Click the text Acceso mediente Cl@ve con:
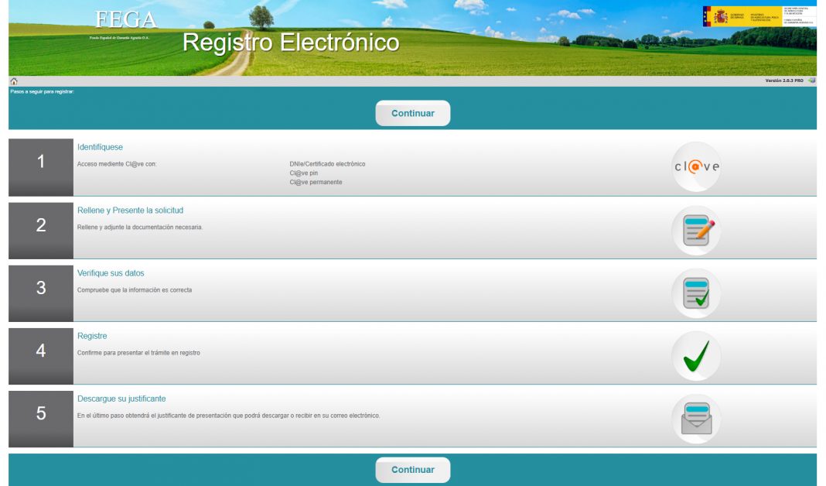Screen dimensions: 826x486 (x=117, y=164)
